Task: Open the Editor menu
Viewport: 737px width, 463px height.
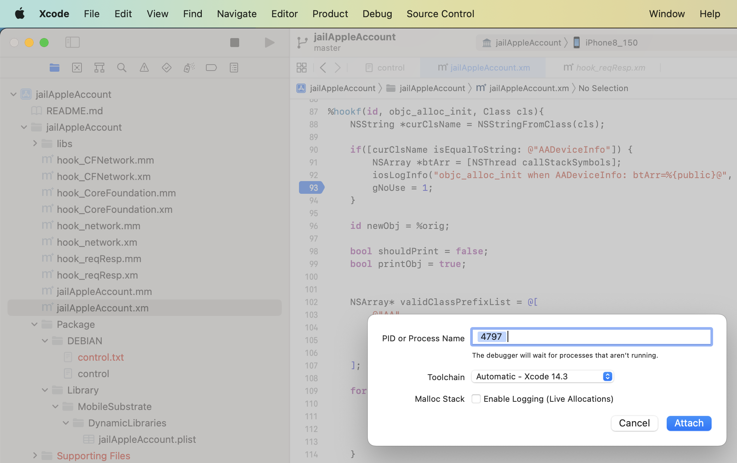Action: tap(284, 14)
